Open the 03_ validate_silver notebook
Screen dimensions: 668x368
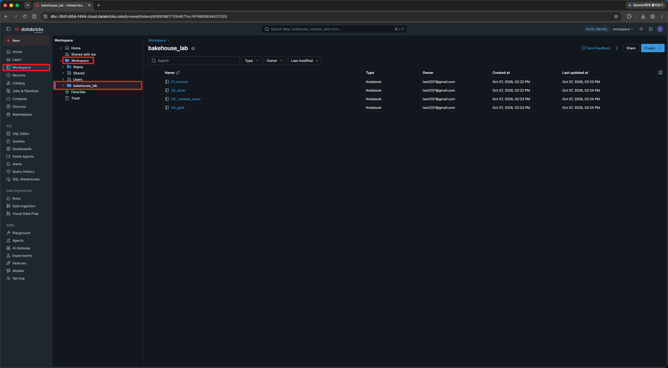pos(186,99)
